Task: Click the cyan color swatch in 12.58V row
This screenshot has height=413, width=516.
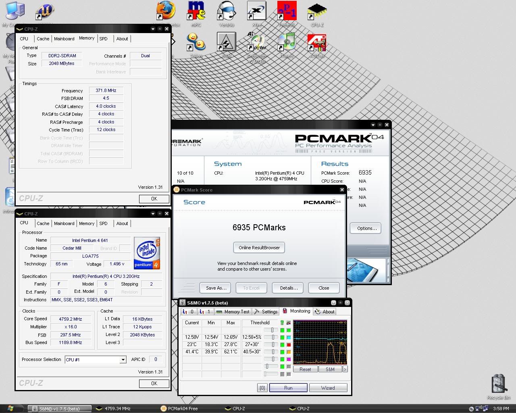Action: (x=289, y=337)
